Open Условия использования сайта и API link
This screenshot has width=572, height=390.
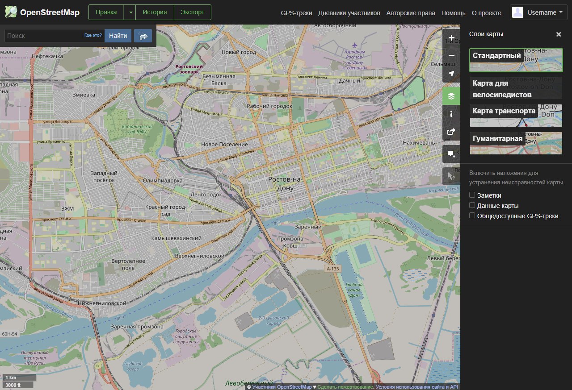click(x=417, y=387)
